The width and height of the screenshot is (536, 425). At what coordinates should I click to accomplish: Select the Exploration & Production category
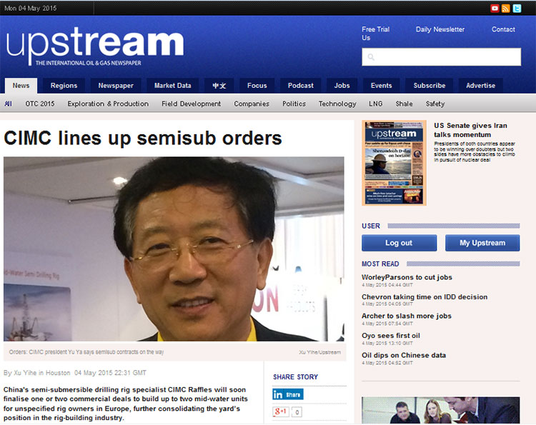(x=108, y=104)
